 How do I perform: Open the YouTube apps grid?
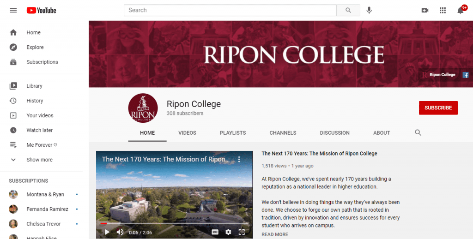[x=443, y=10]
